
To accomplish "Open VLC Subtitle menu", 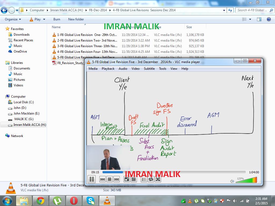I will (x=149, y=69).
